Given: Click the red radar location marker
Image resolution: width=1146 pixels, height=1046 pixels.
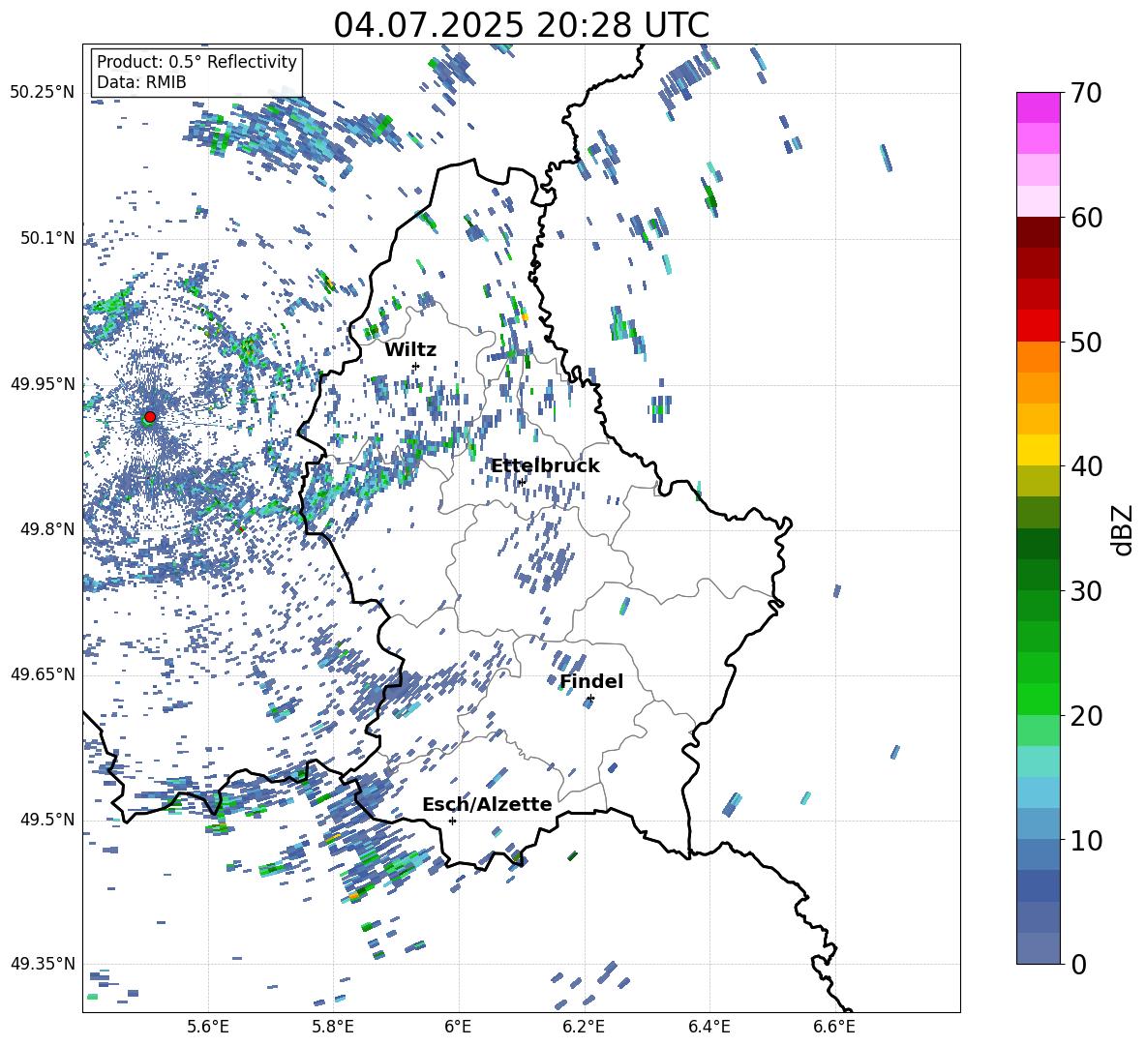Looking at the screenshot, I should point(150,416).
